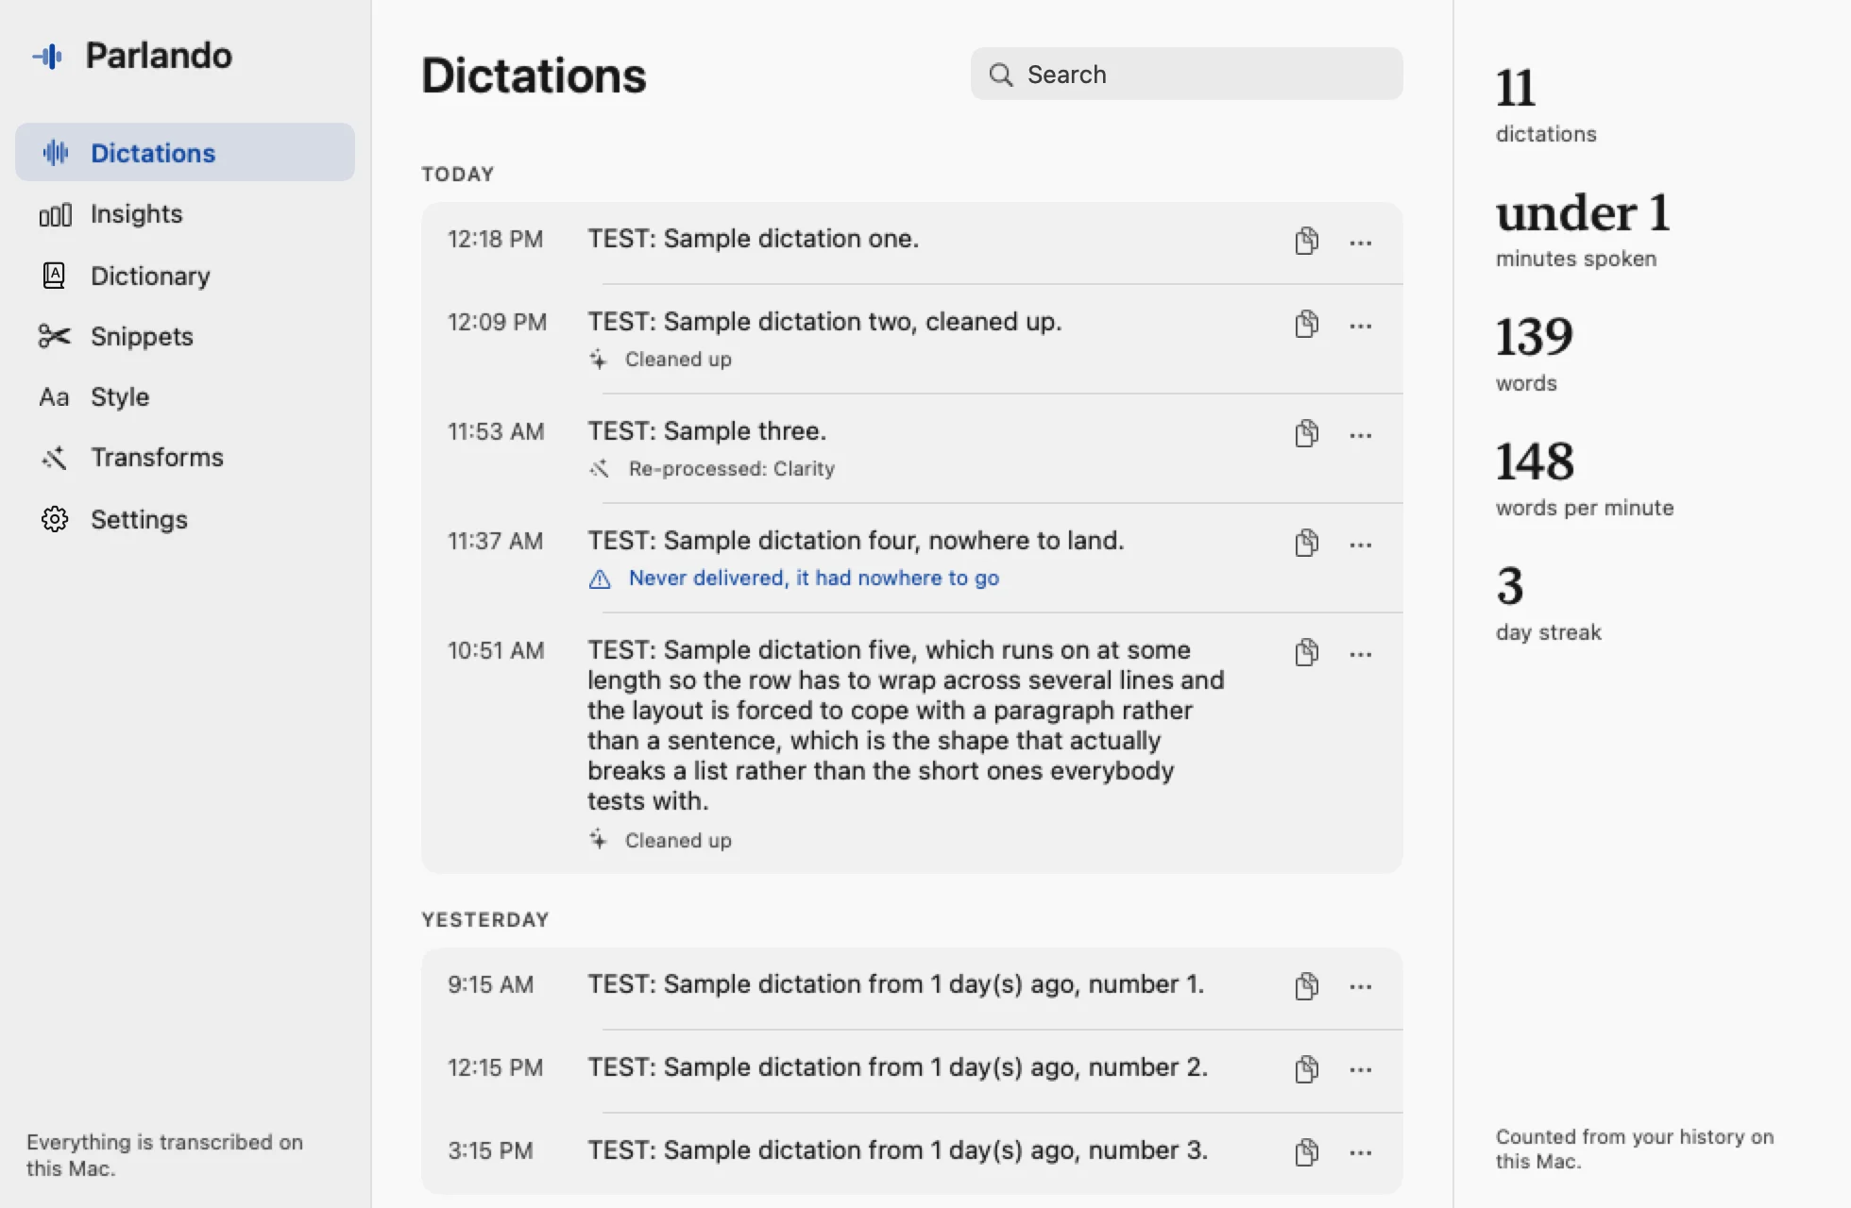Click the magnifier icon in the search field
The image size is (1851, 1208).
pyautogui.click(x=1001, y=75)
